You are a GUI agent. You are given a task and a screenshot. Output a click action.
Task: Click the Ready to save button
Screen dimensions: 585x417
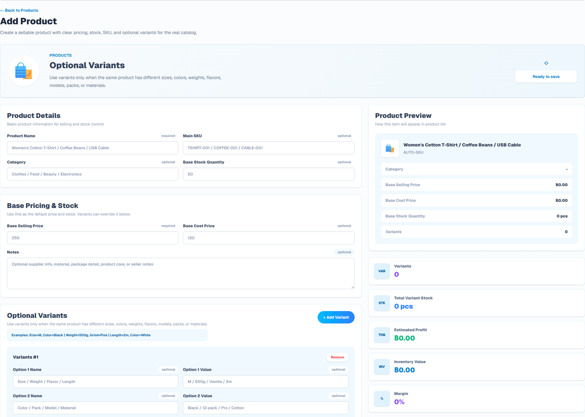click(x=546, y=76)
